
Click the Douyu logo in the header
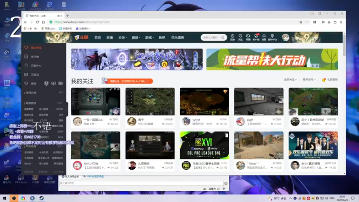click(x=81, y=37)
